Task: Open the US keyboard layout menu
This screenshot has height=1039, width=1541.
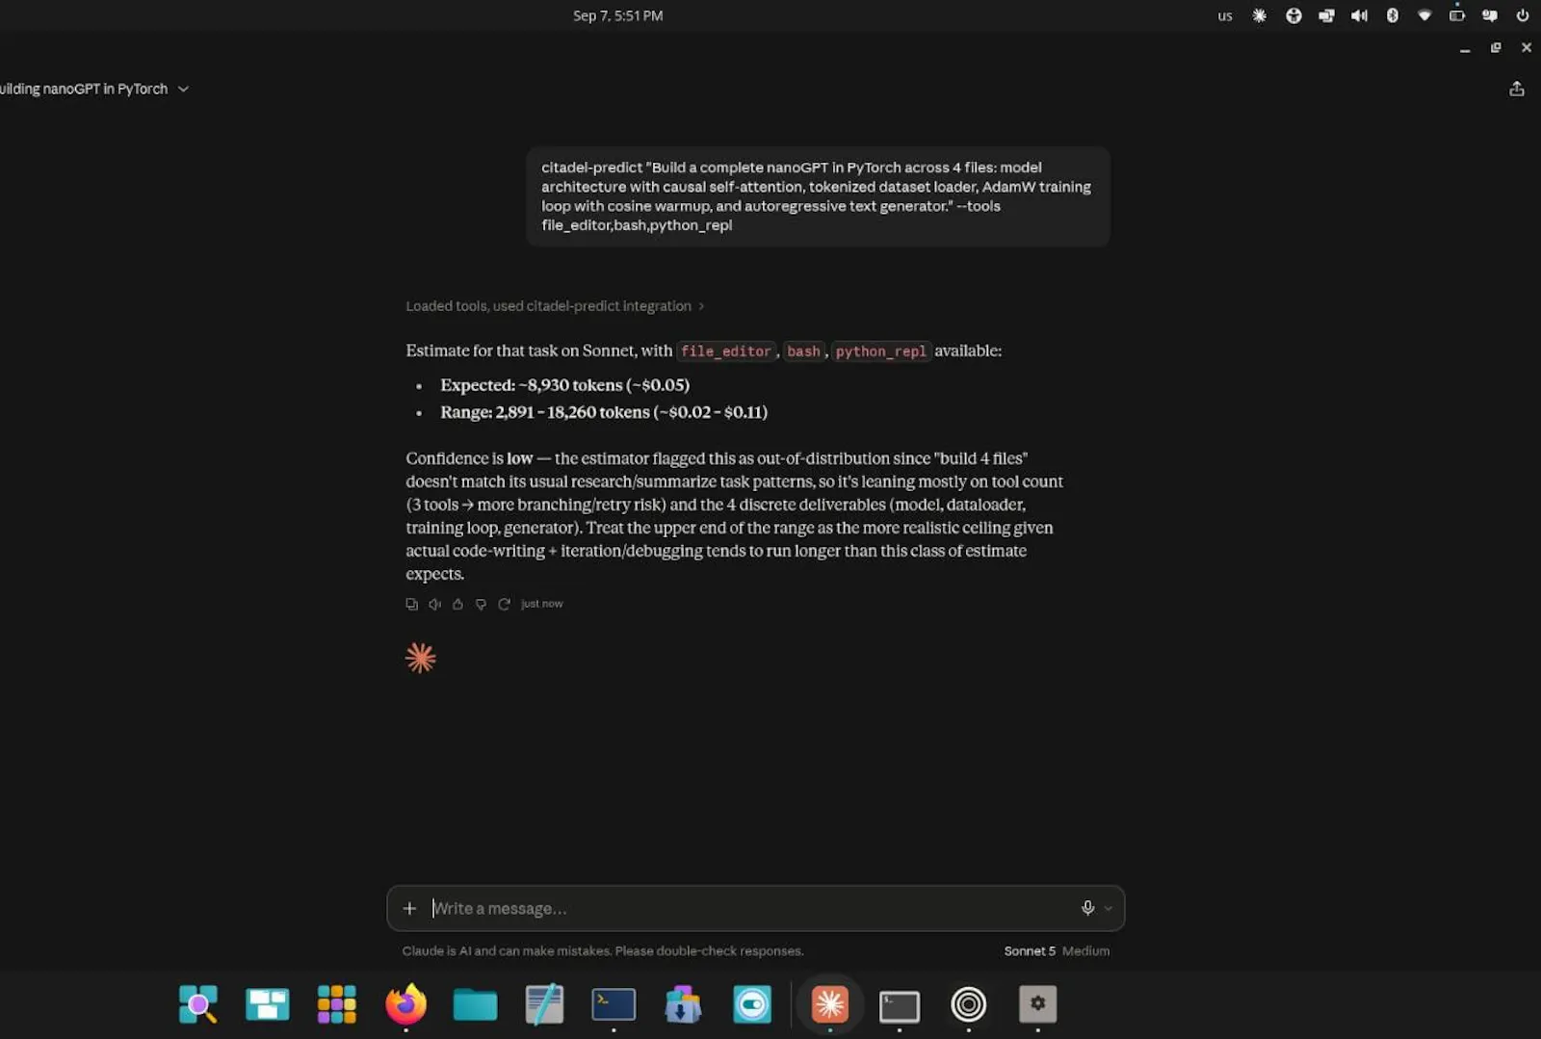Action: click(1225, 15)
